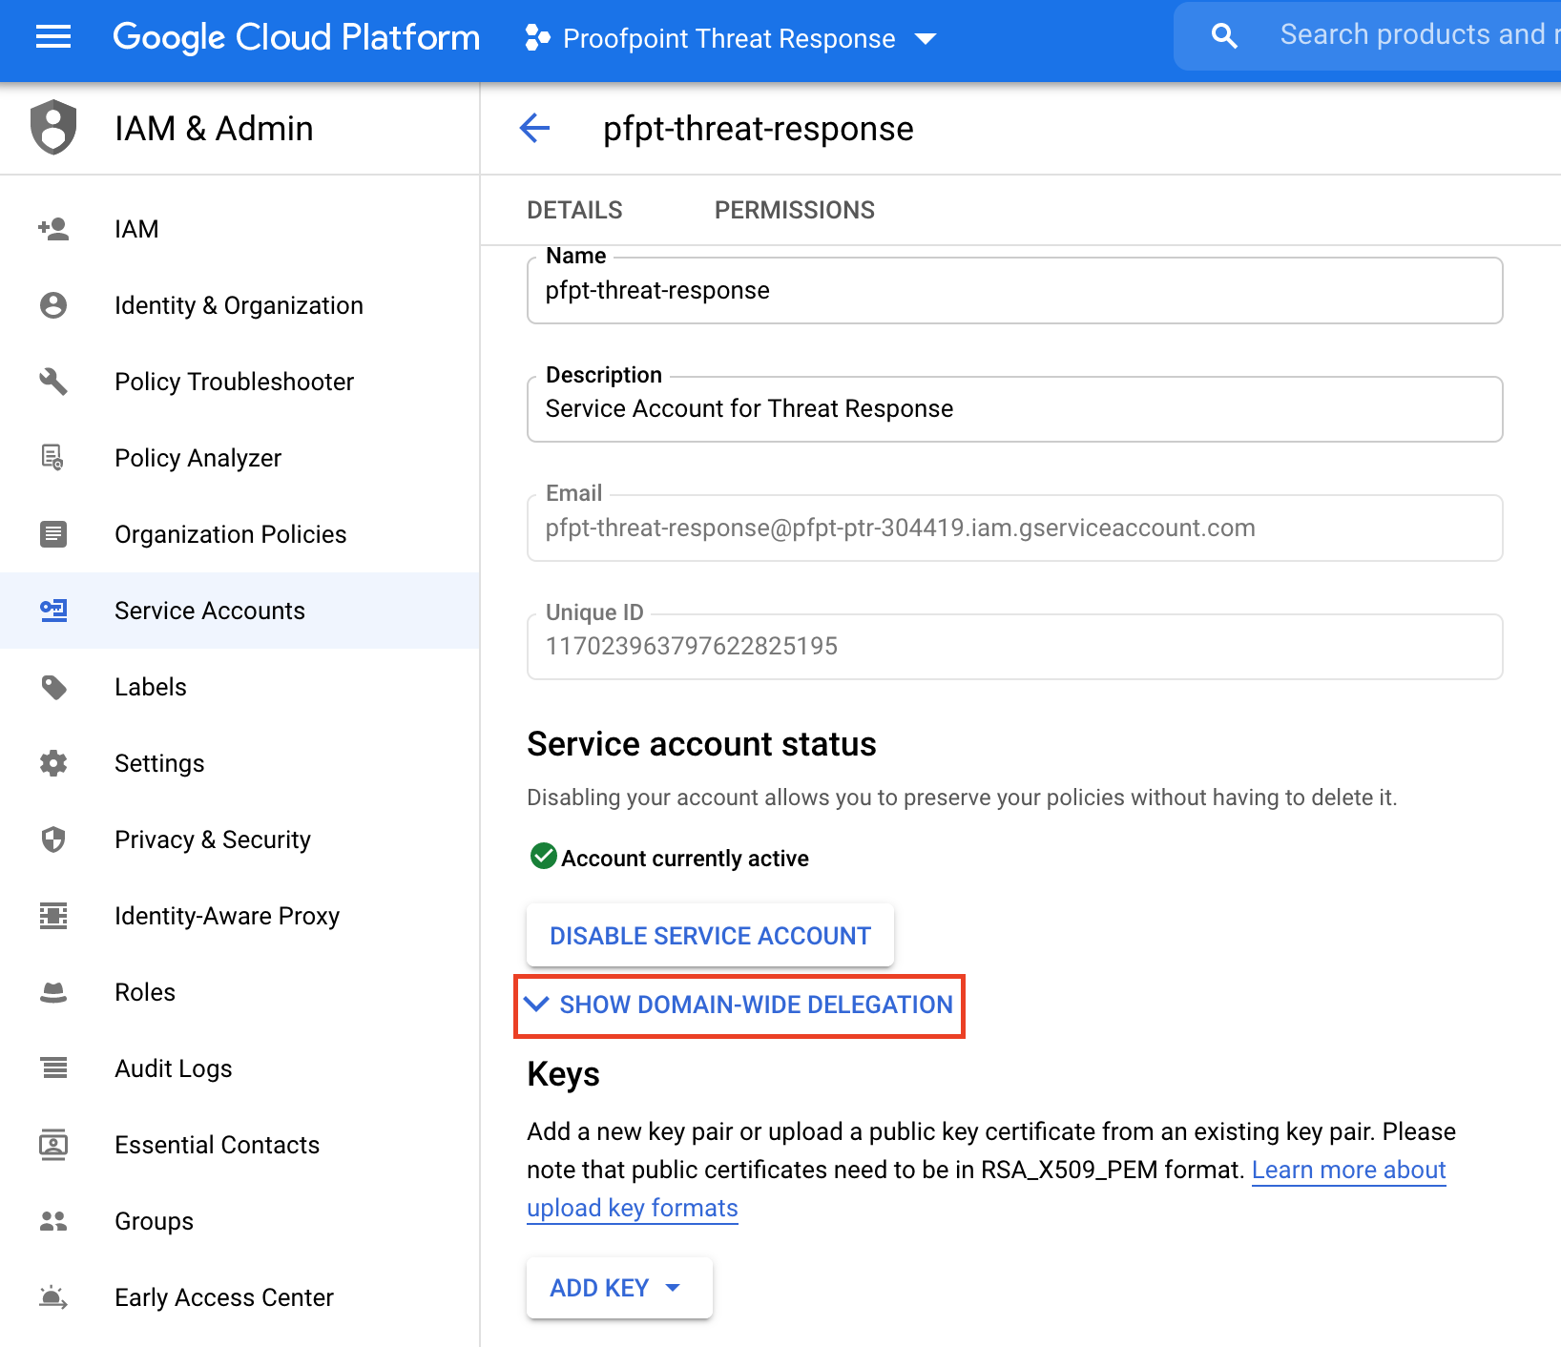Open the Proofpoint Threat Response project dropdown
Viewport: 1561px width, 1347px height.
731,38
